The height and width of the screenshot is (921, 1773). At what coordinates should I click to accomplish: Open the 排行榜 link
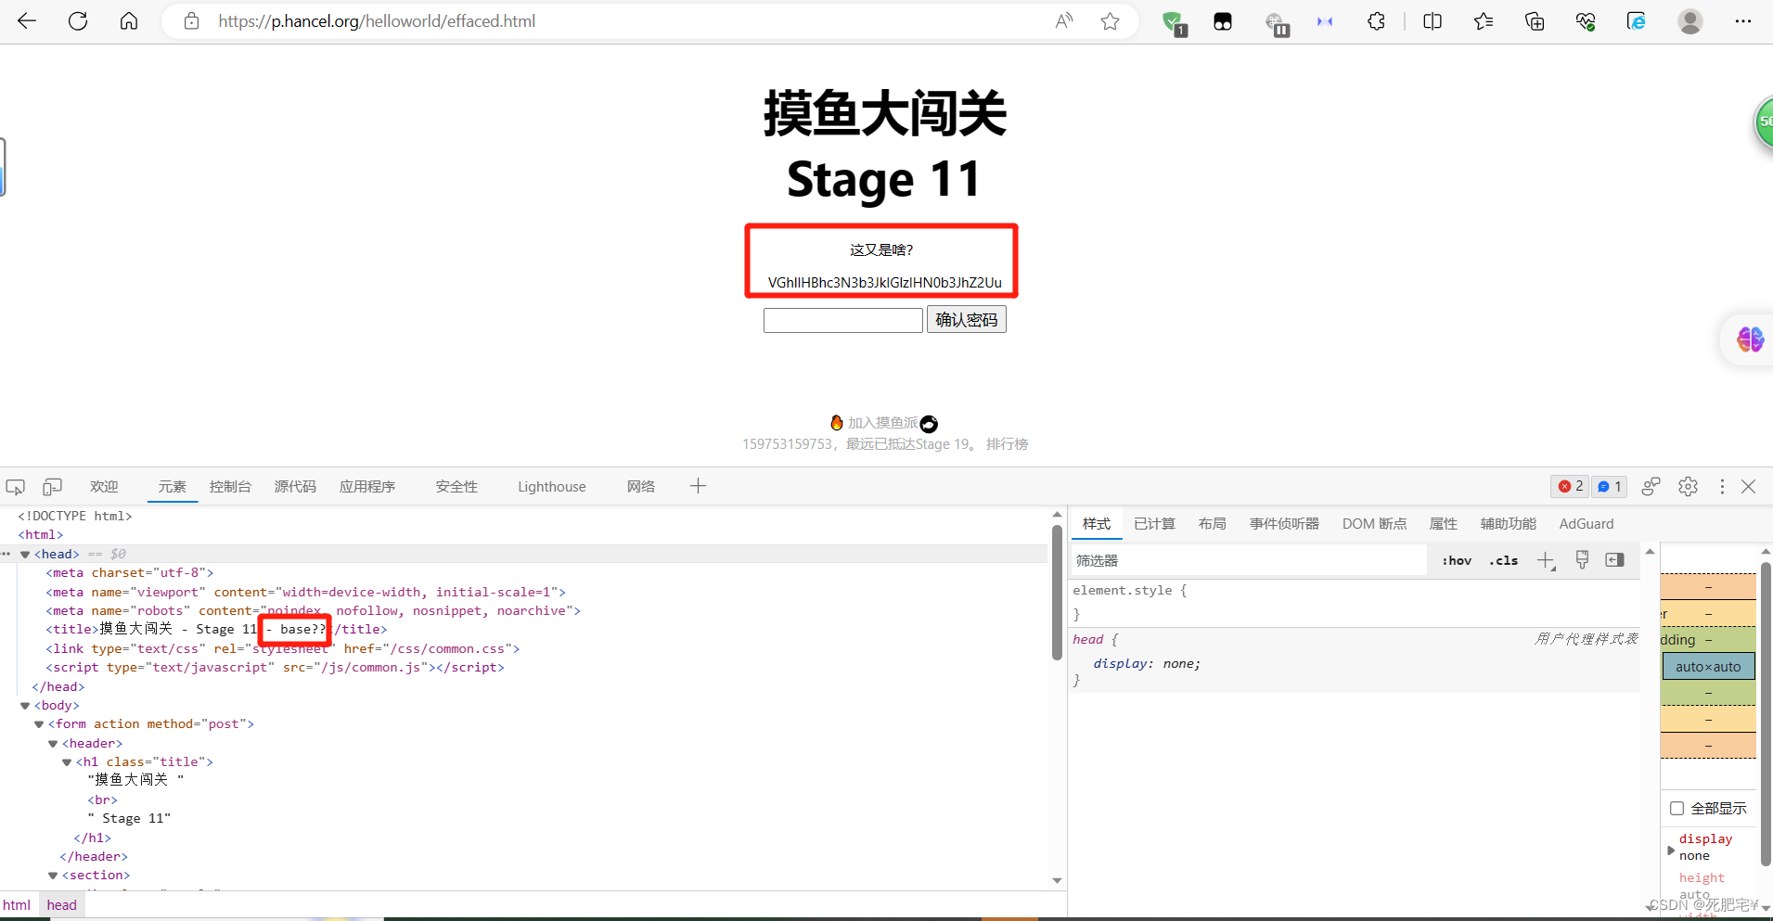(1007, 444)
